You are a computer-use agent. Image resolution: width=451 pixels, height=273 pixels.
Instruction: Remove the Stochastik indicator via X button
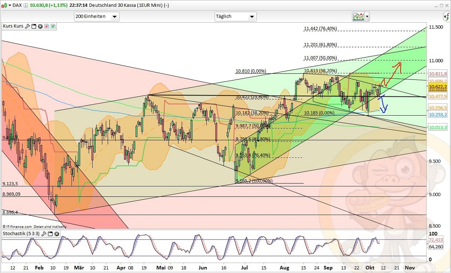pyautogui.click(x=56, y=233)
